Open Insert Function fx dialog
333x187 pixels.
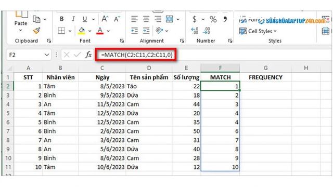[x=88, y=55]
